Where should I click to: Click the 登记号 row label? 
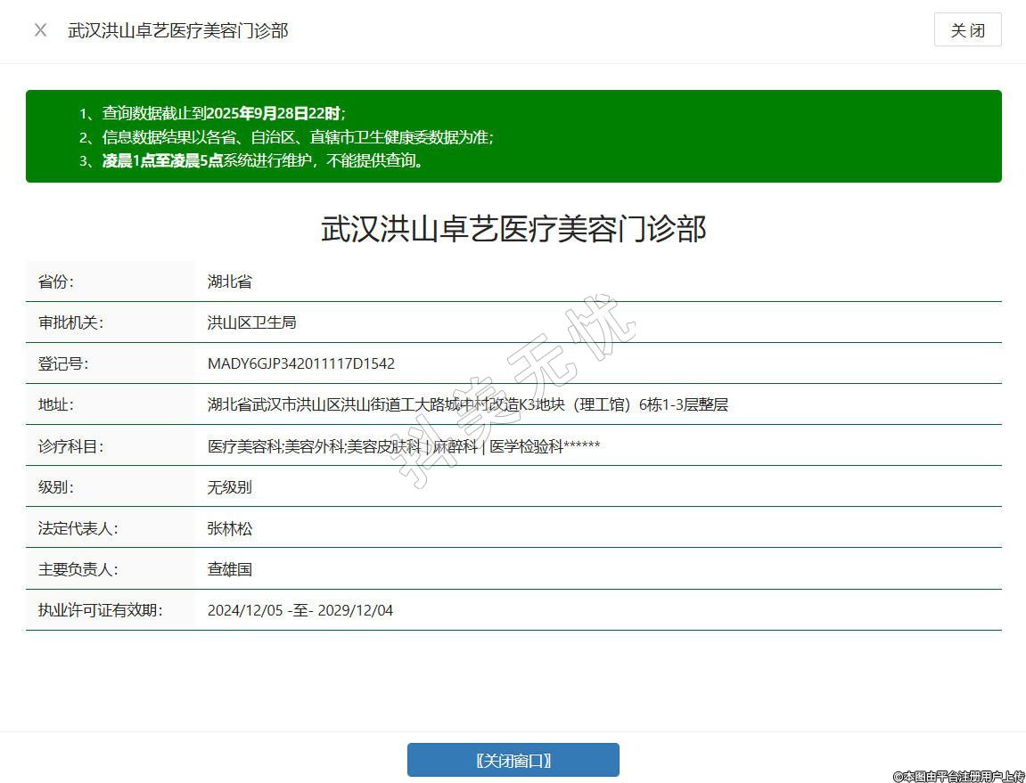pos(63,363)
